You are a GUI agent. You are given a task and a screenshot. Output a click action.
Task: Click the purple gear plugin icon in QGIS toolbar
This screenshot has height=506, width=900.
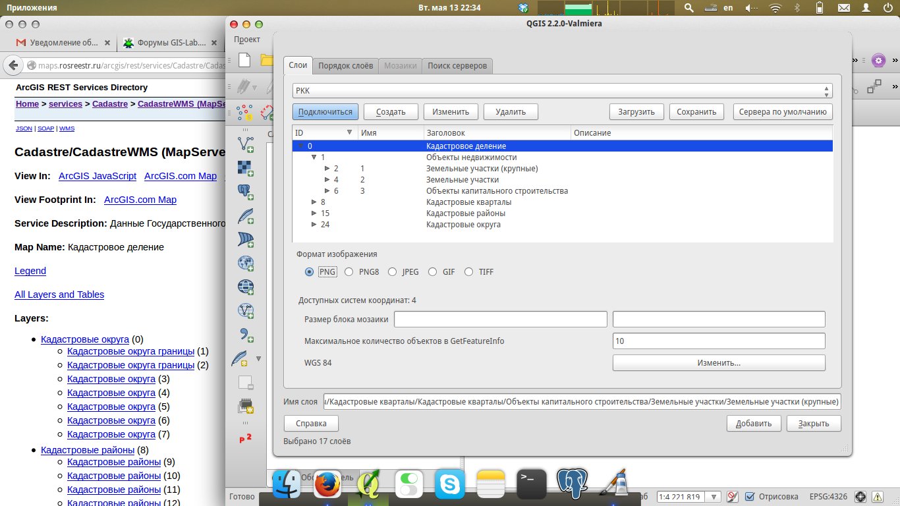pos(878,61)
